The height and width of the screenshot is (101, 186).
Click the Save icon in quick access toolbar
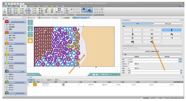pyautogui.click(x=7, y=4)
